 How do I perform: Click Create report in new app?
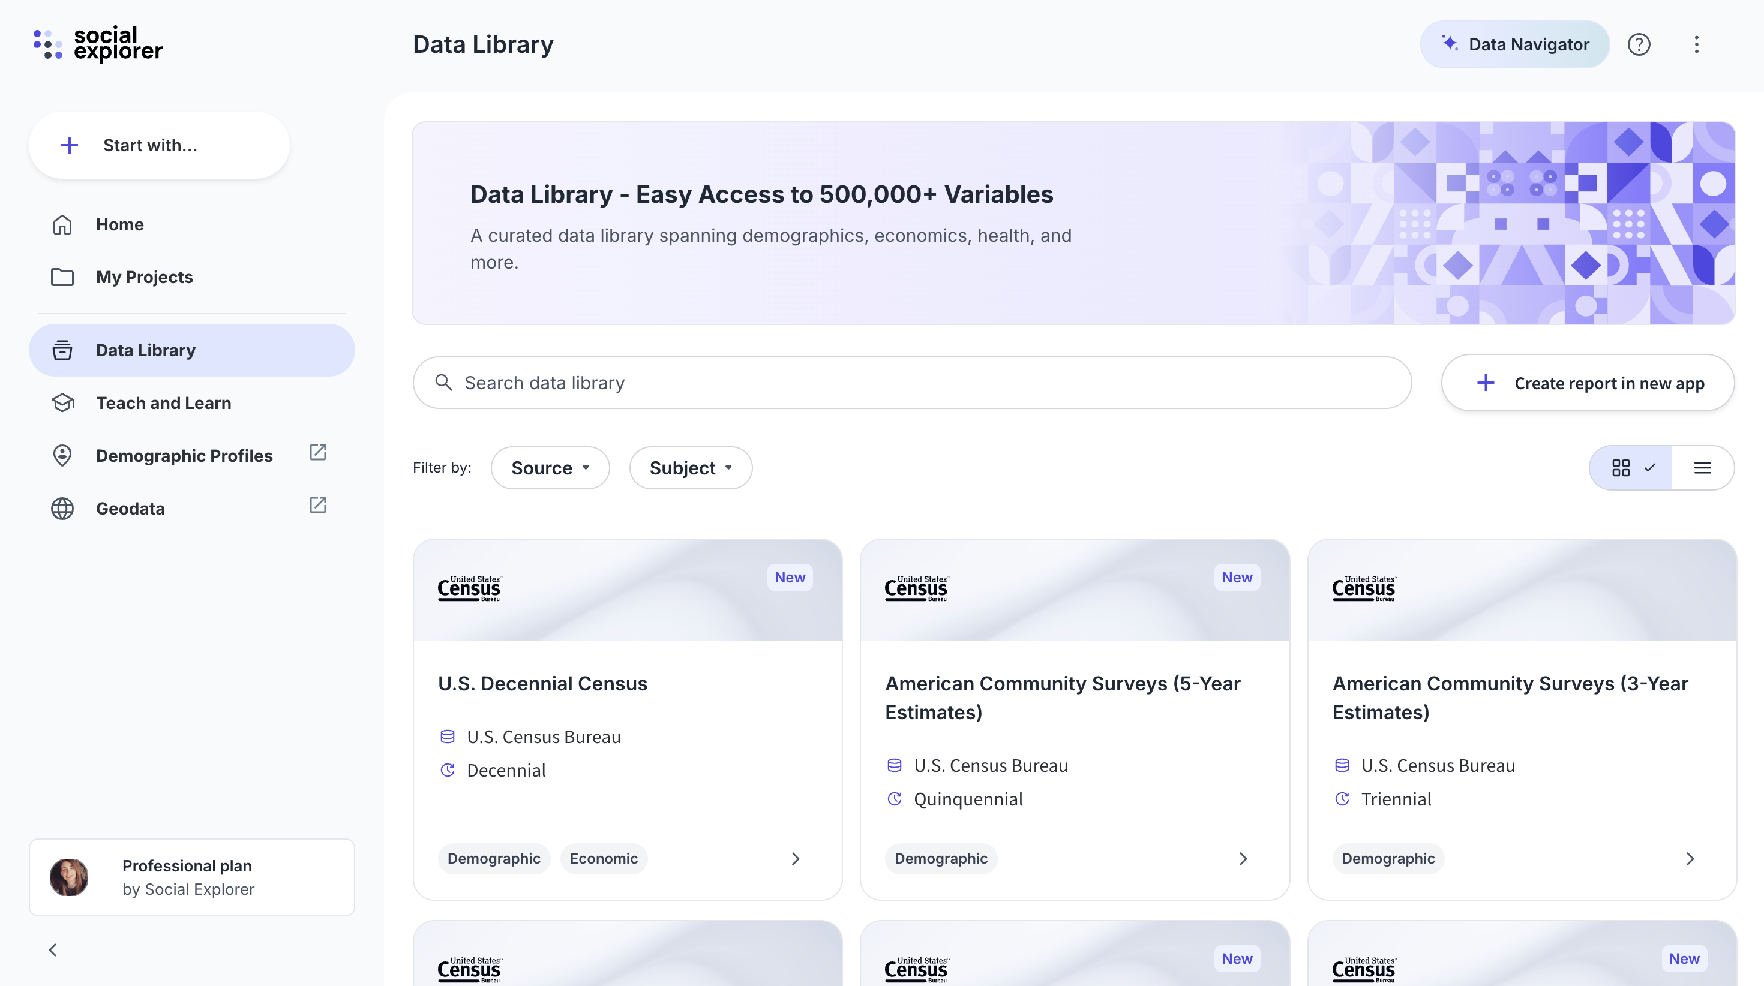tap(1588, 383)
